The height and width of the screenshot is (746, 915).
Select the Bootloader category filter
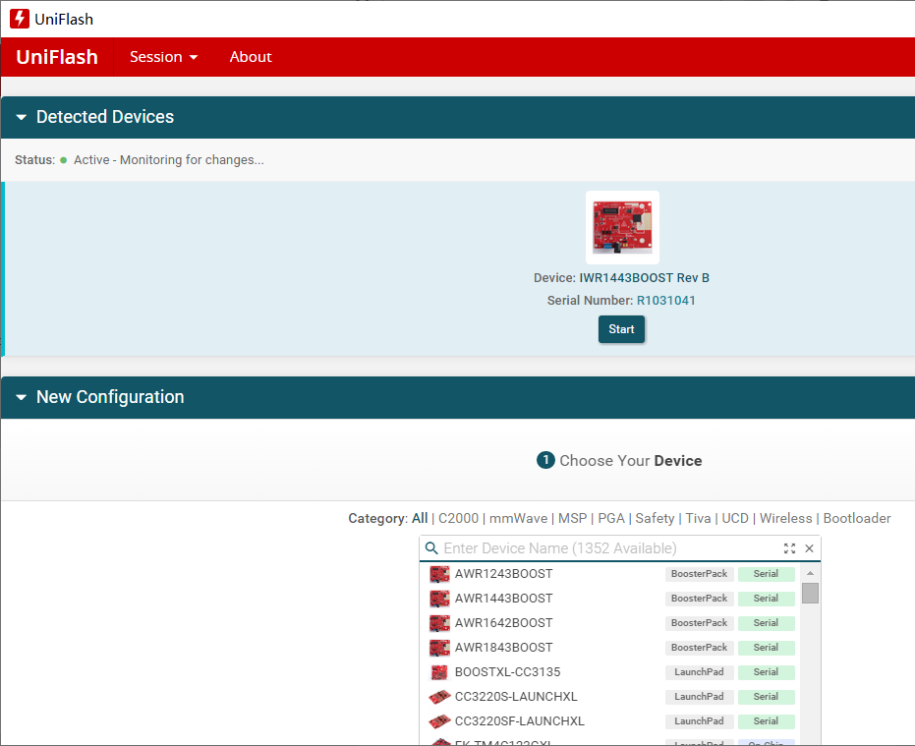pos(857,518)
